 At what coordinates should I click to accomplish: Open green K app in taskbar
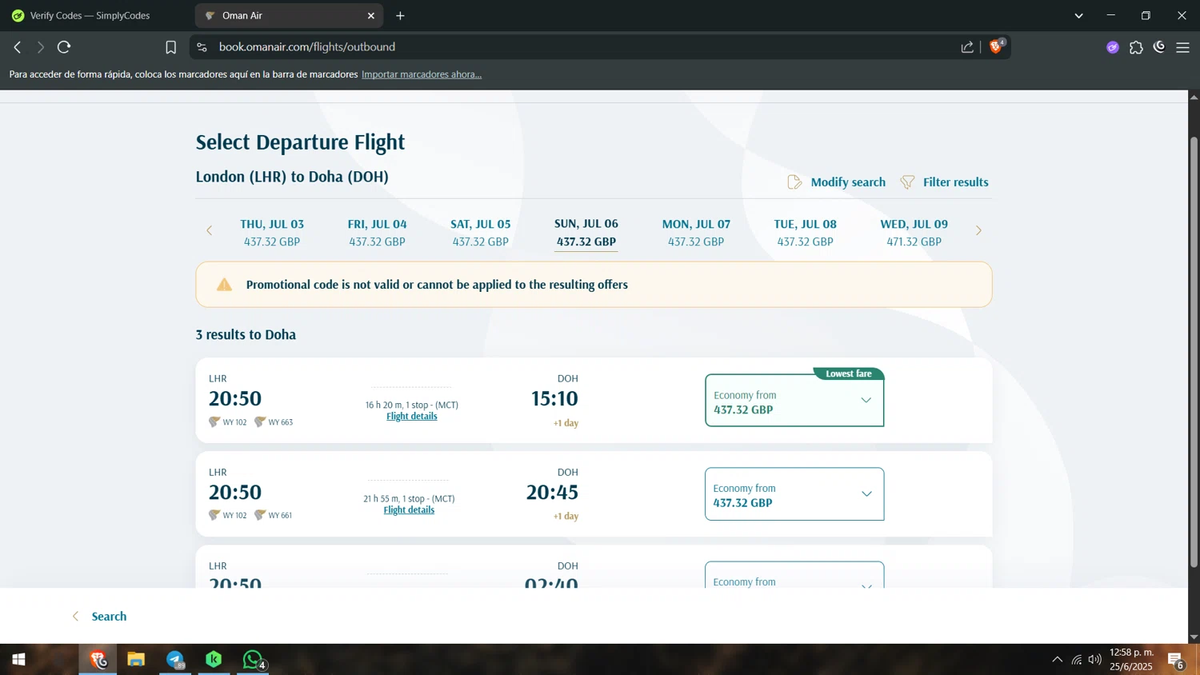(x=214, y=660)
